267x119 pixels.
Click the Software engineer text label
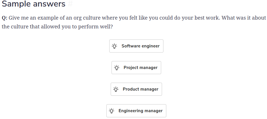tap(140, 46)
